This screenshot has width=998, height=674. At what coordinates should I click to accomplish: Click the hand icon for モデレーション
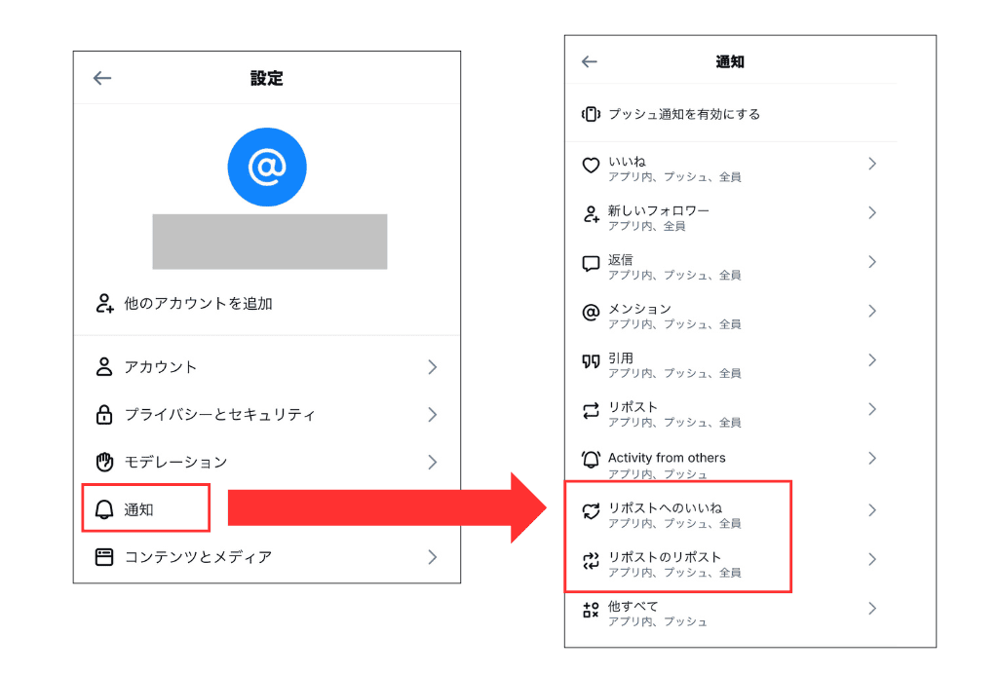point(104,462)
